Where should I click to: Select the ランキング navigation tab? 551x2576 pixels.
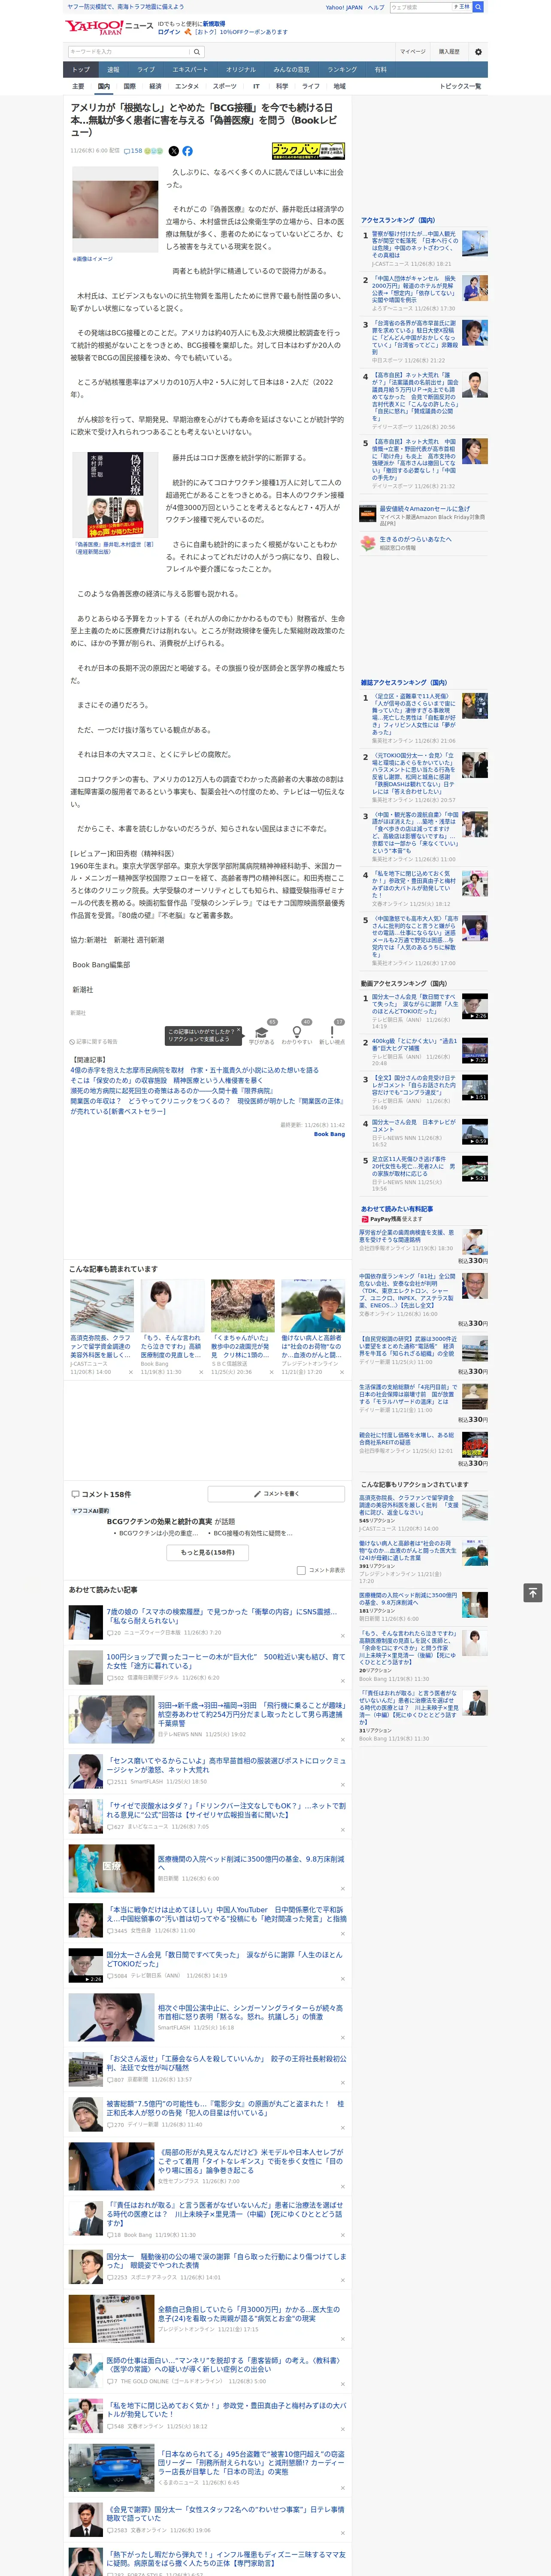click(x=342, y=70)
